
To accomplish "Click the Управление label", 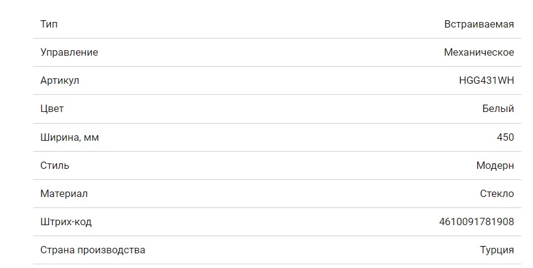I will [x=69, y=53].
